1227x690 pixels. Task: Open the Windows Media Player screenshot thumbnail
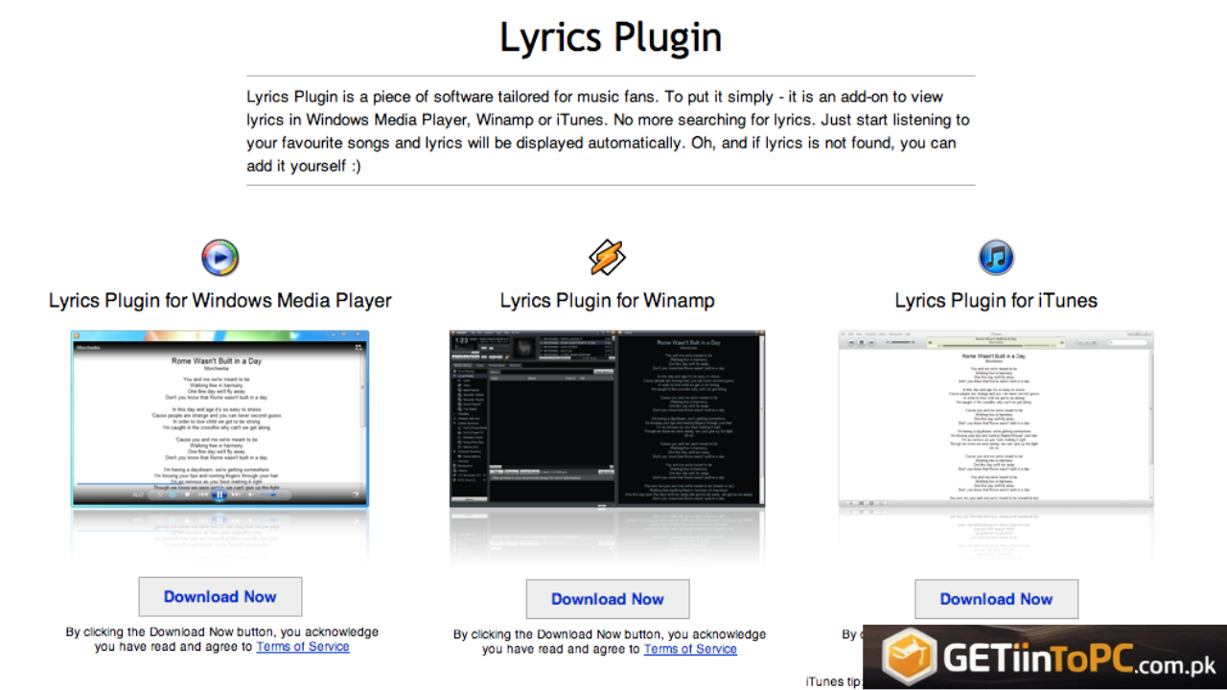coord(220,419)
